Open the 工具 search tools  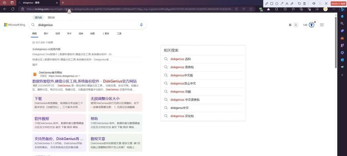tap(119, 34)
